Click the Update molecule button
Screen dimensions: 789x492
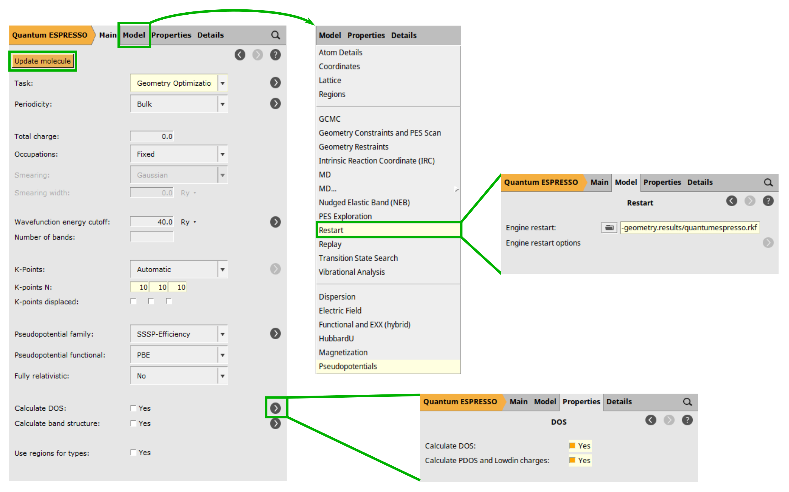(x=42, y=61)
